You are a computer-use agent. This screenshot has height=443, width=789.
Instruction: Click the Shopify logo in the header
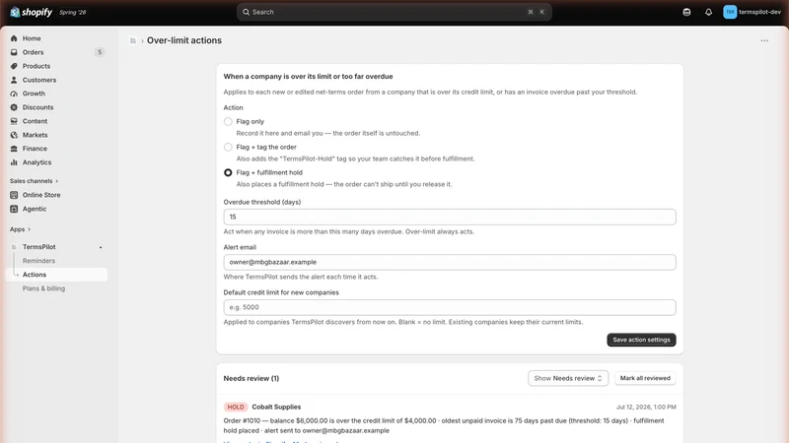[x=32, y=12]
